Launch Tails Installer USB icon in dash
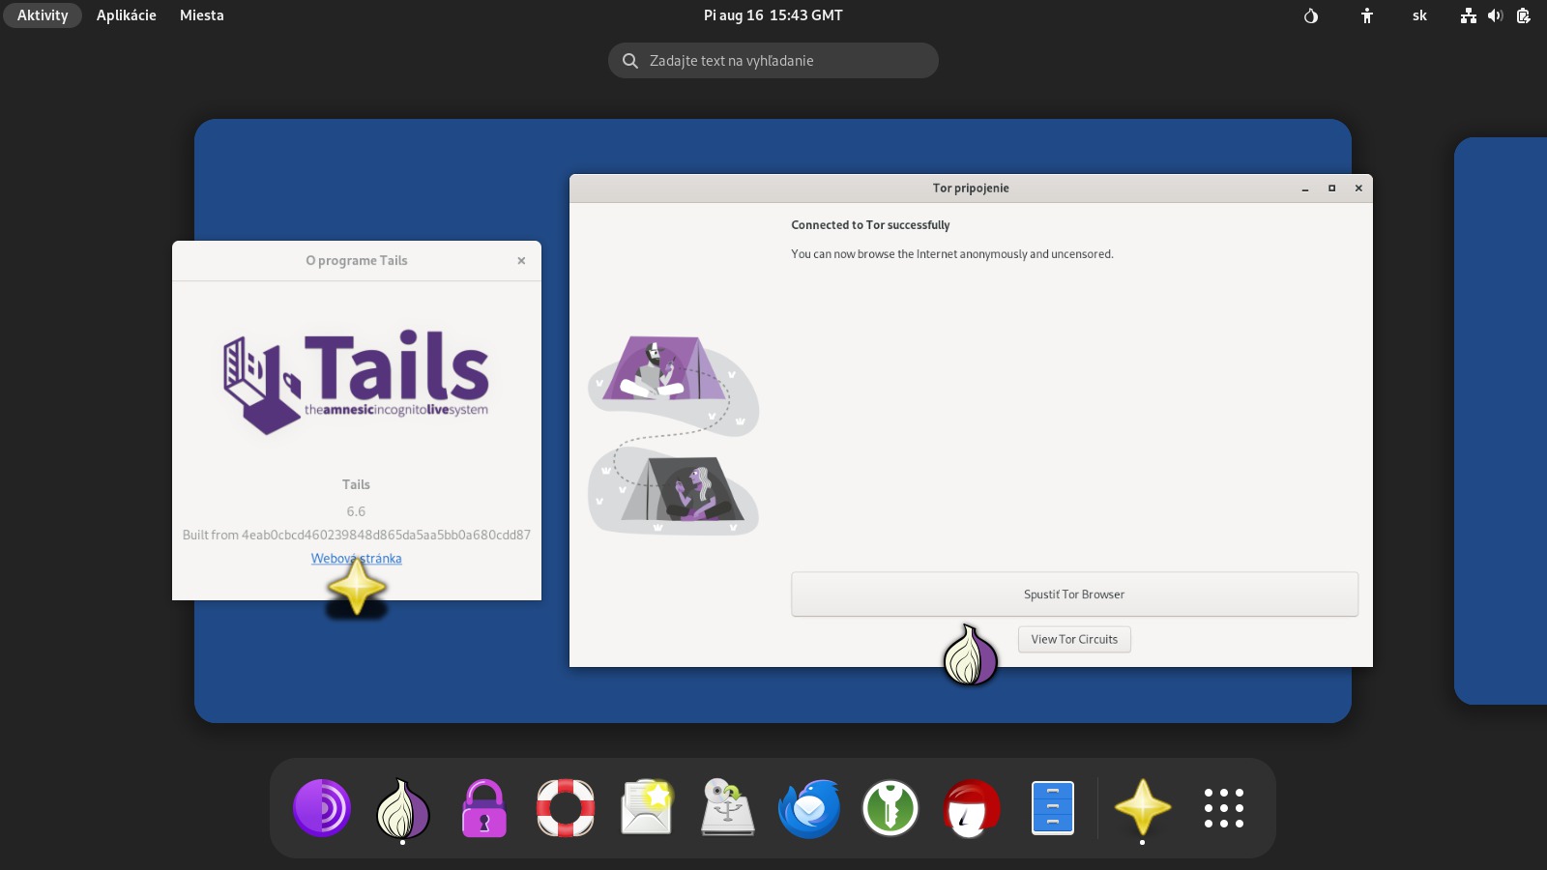This screenshot has width=1547, height=870. [728, 808]
